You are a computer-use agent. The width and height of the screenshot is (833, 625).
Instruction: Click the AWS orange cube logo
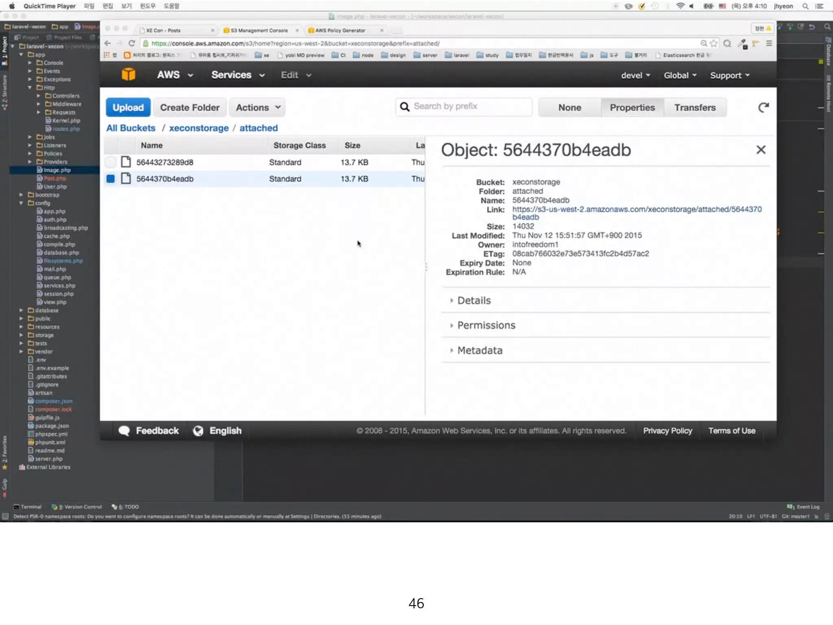128,75
